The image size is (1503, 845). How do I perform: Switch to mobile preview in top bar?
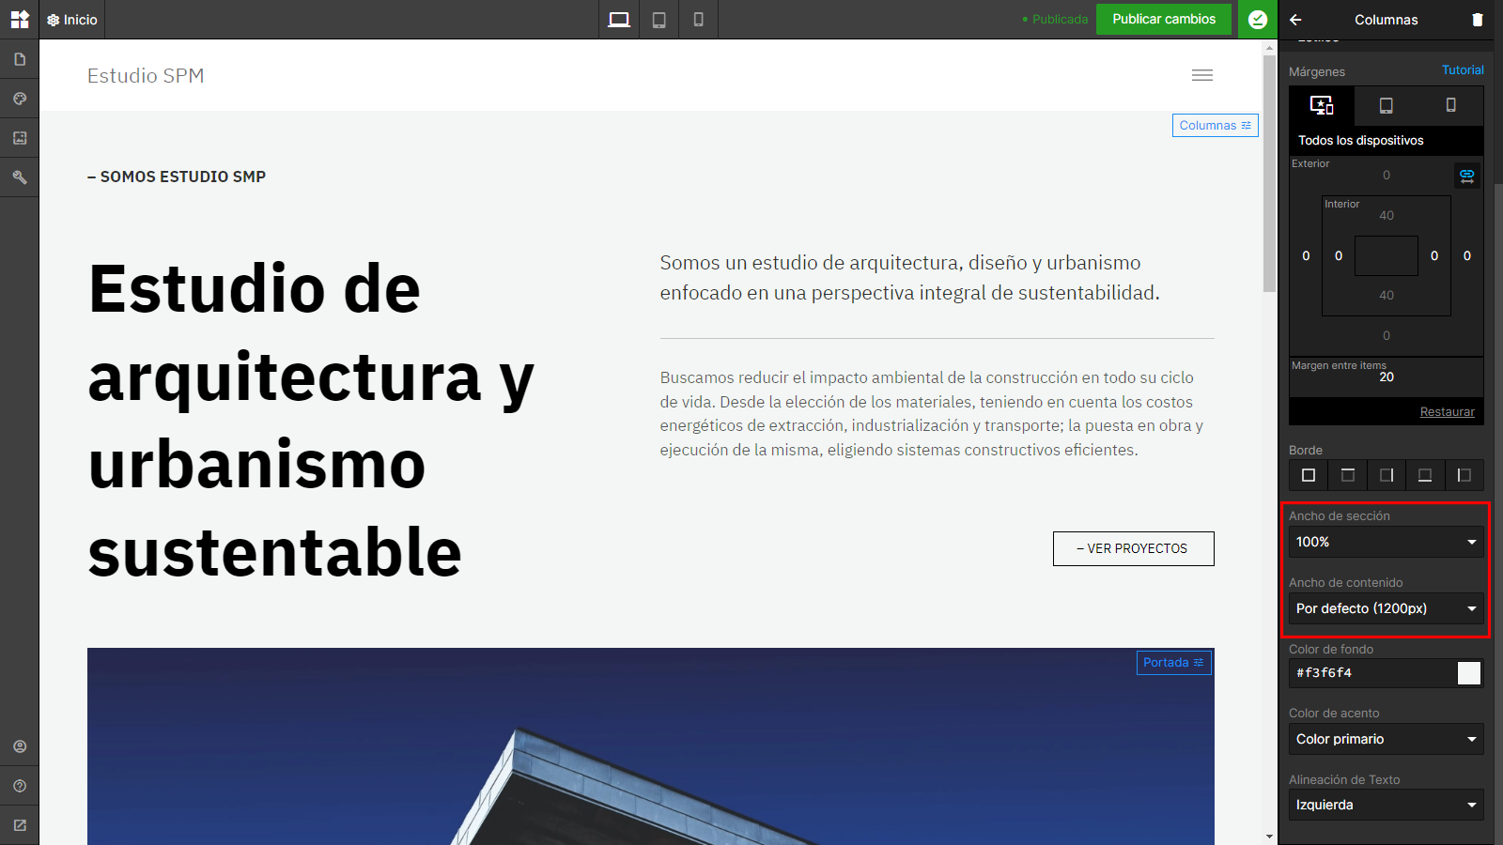pos(698,20)
